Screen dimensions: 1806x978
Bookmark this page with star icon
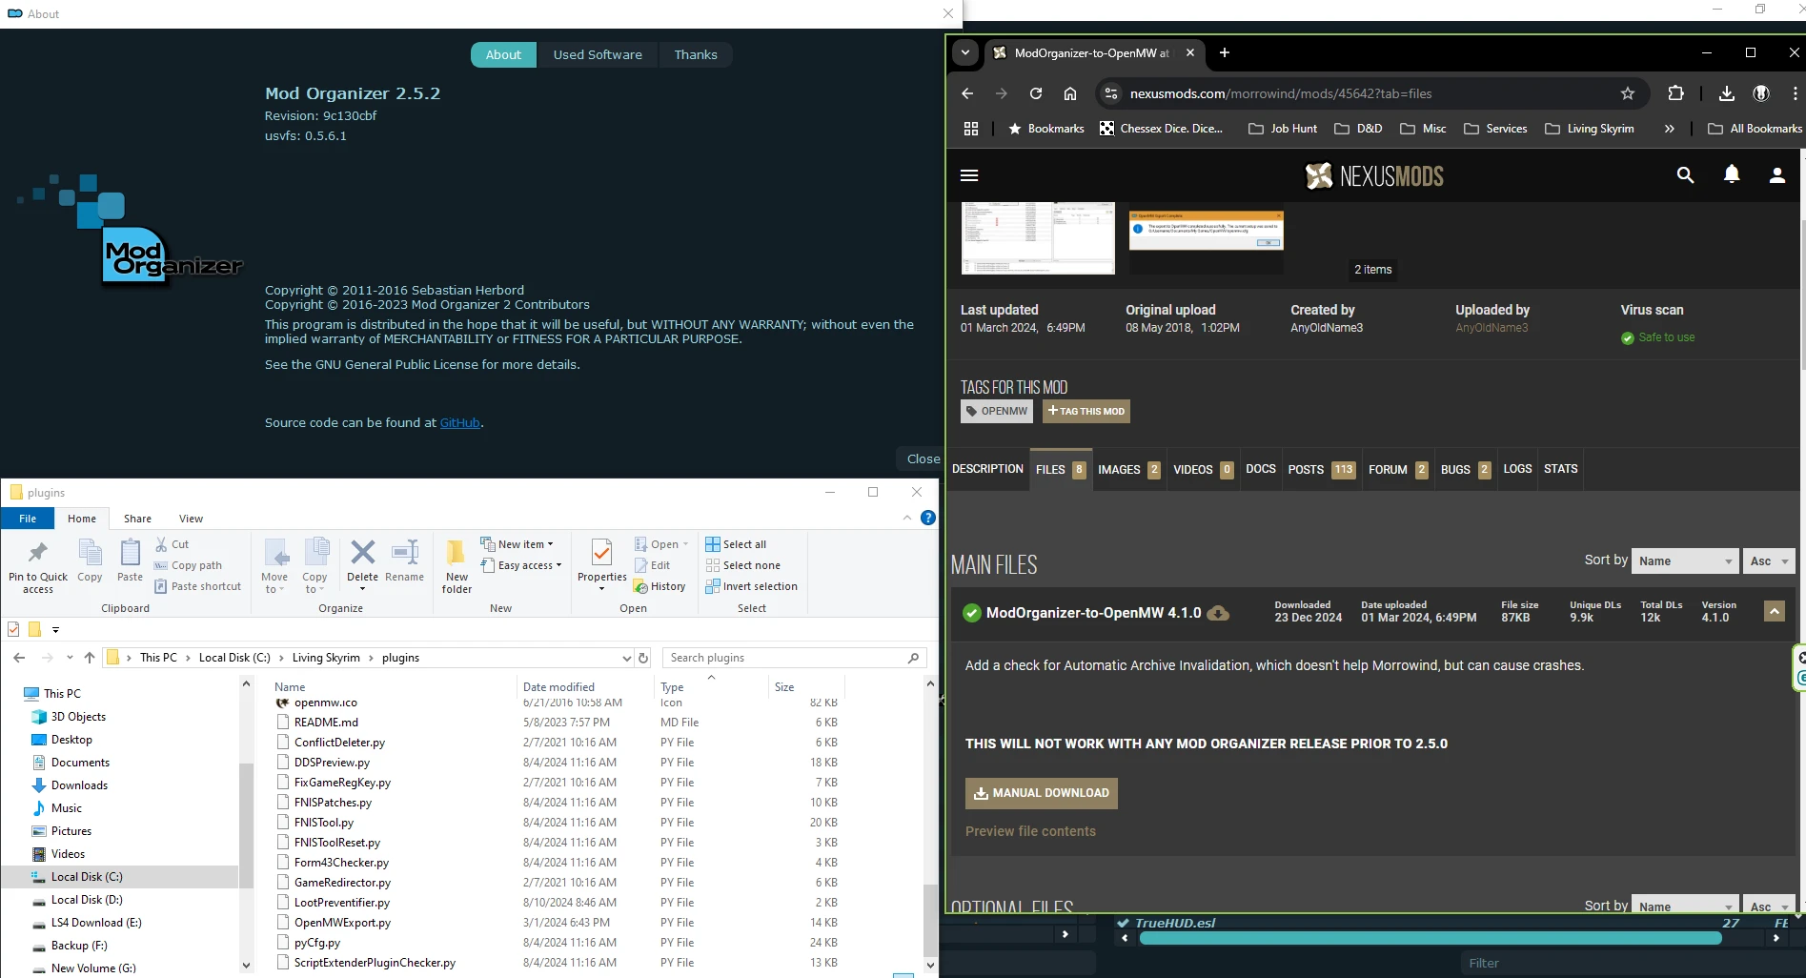pyautogui.click(x=1628, y=93)
